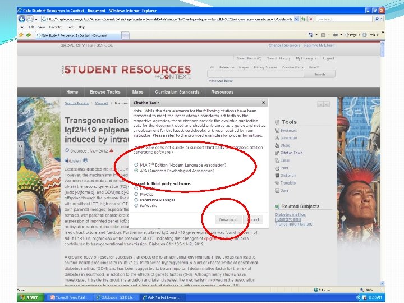Open the Tools menu in menu bar
The height and width of the screenshot is (303, 404).
70,27
